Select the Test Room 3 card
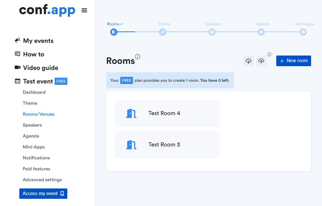 (167, 145)
